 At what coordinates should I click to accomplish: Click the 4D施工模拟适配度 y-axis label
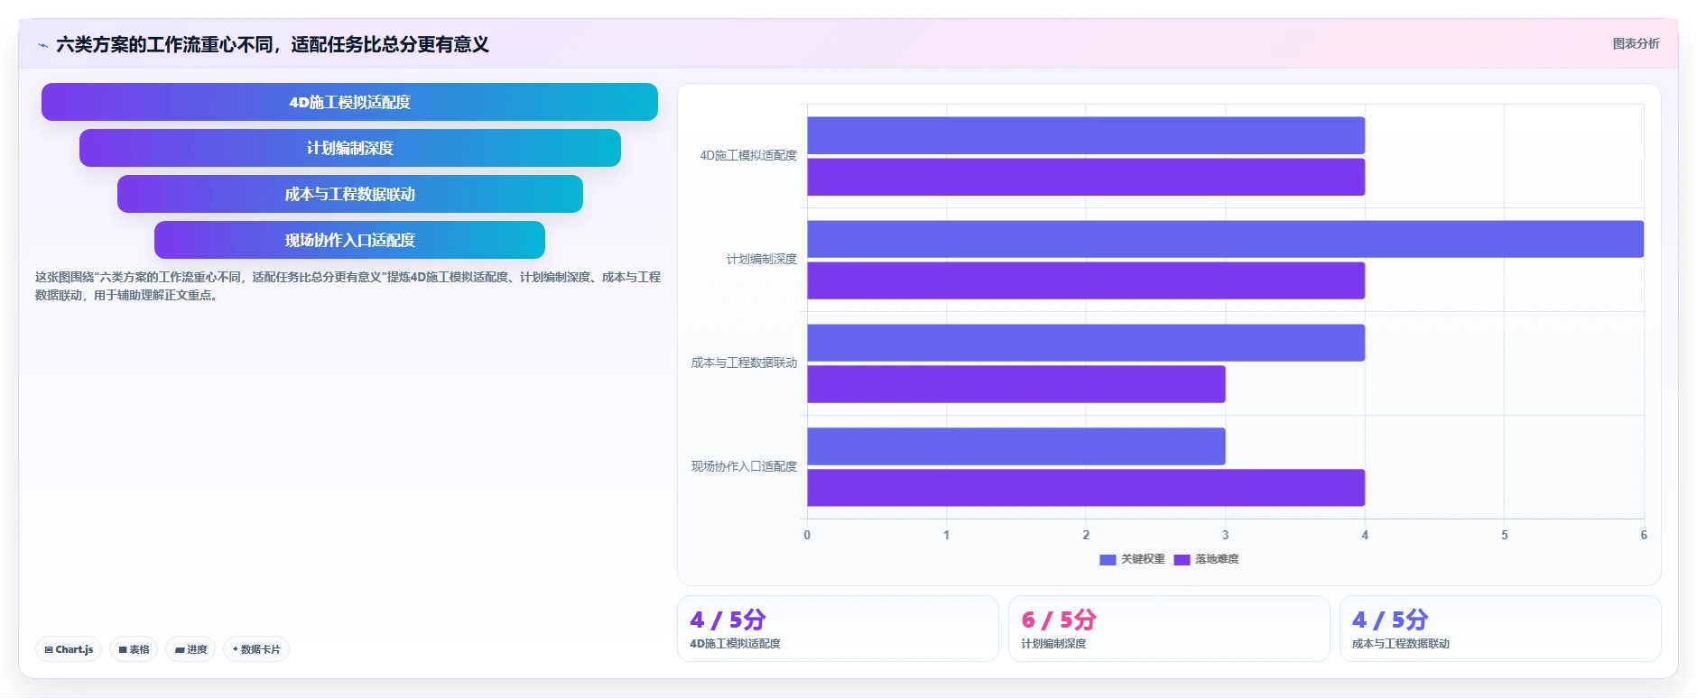748,155
